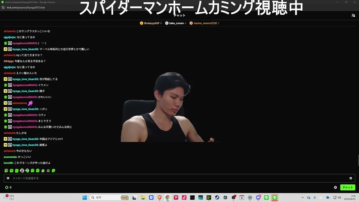359x202 pixels.
Task: Insert the purple-glasses green emote
Action: (22, 171)
